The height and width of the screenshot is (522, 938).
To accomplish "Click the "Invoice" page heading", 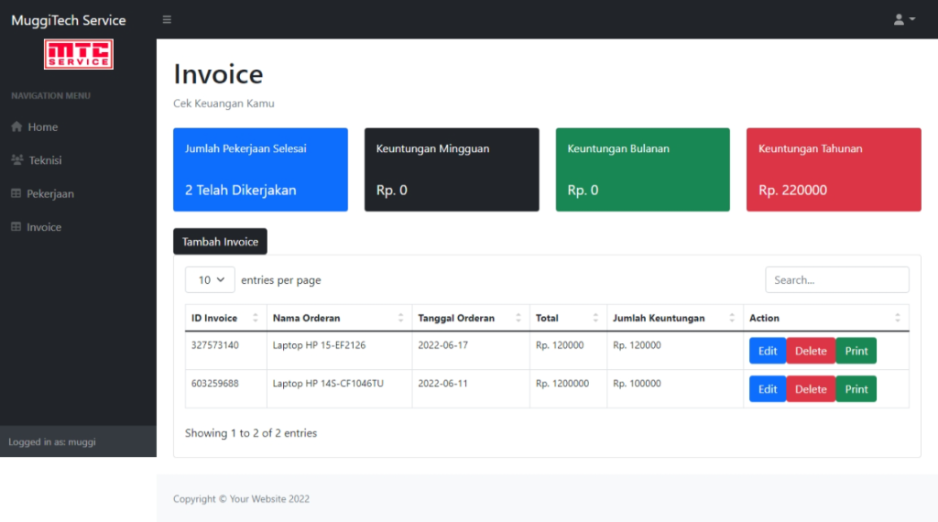I will coord(218,74).
